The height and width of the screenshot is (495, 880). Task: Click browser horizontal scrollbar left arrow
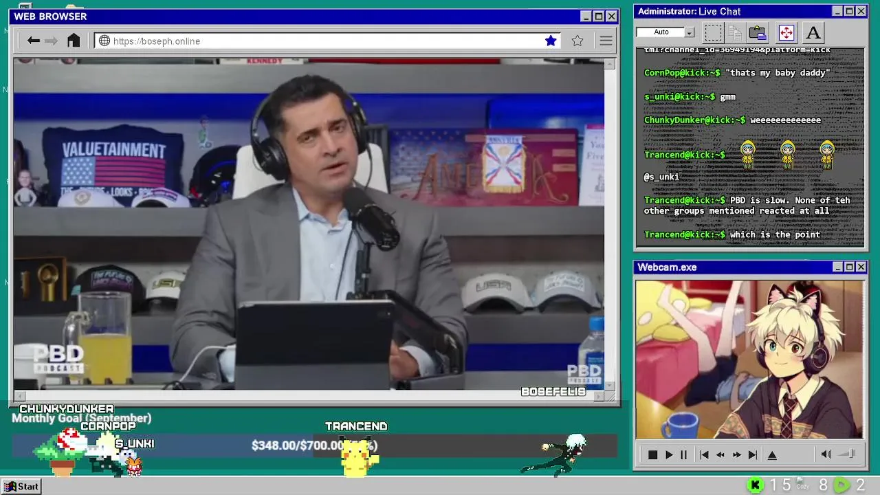tap(19, 396)
